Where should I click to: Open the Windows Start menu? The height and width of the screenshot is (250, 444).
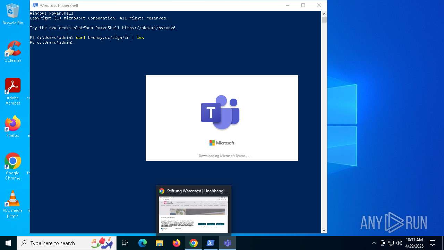pyautogui.click(x=8, y=243)
